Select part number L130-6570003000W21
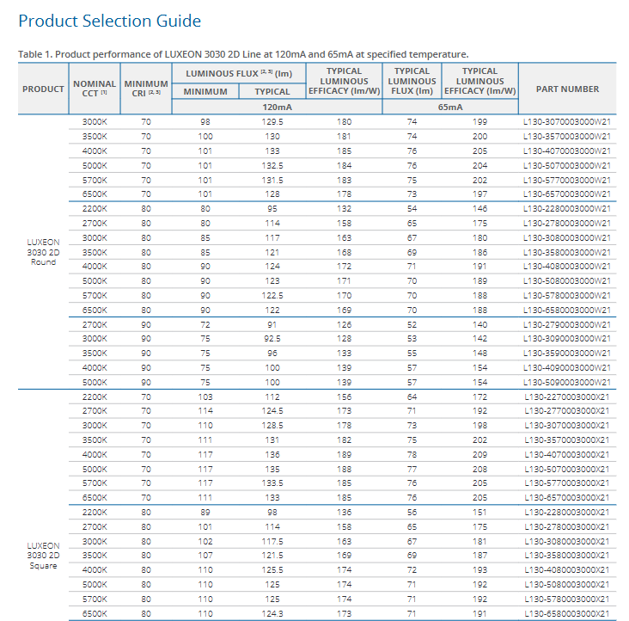629x621 pixels. (567, 194)
